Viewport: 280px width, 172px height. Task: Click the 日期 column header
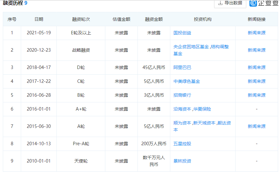pyautogui.click(x=39, y=19)
